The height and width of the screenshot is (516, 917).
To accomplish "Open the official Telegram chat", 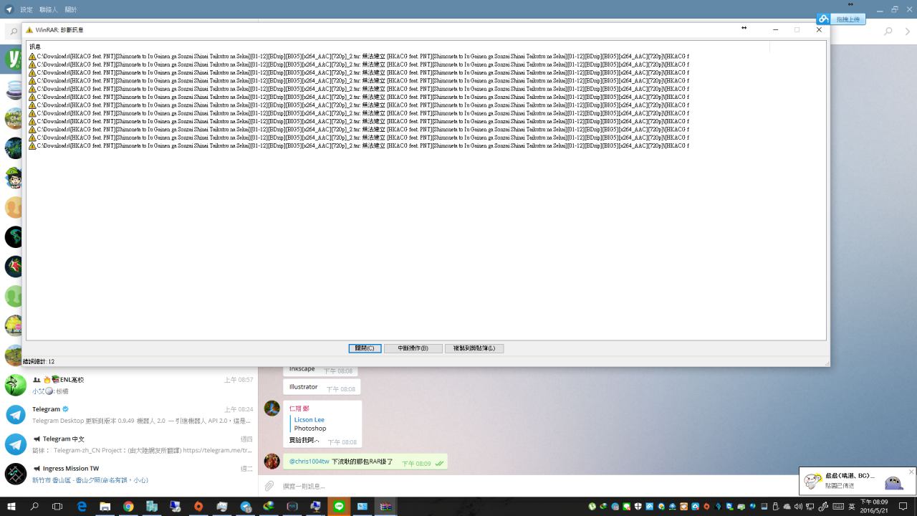I will [x=129, y=414].
